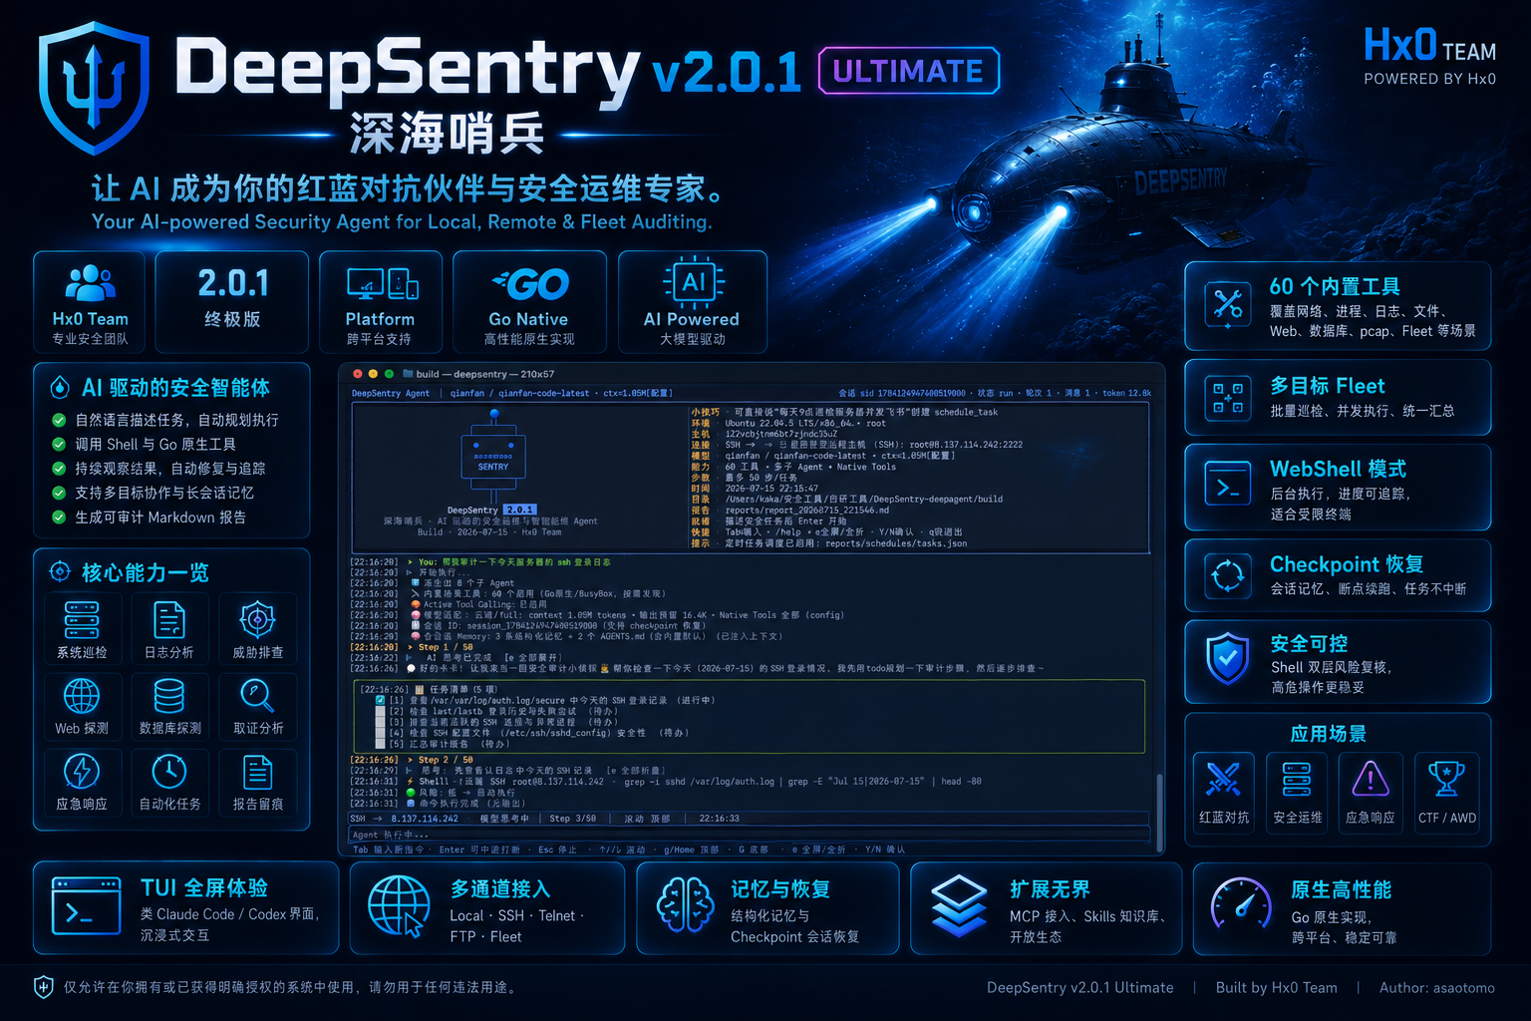
Task: Select 应急响应 warning triangle in 应用场景
Action: point(1371,779)
